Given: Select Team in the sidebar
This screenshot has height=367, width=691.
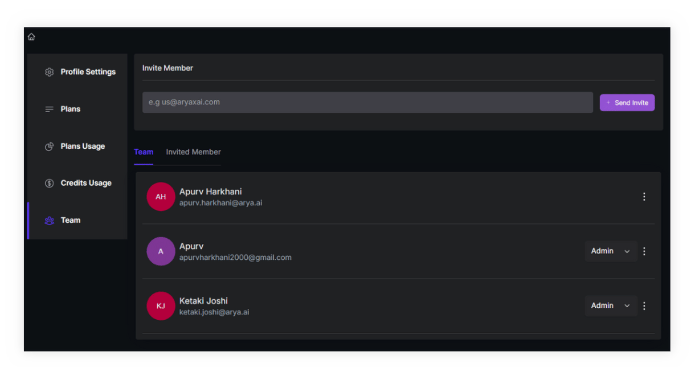Looking at the screenshot, I should (77, 221).
